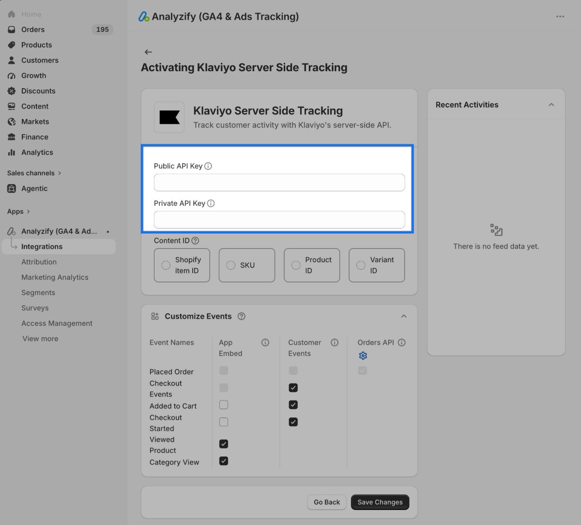Collapse the Recent Activities panel
This screenshot has width=581, height=525.
(x=551, y=105)
